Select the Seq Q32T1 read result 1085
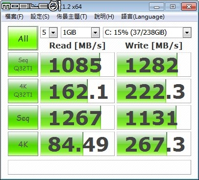 [x=77, y=65]
